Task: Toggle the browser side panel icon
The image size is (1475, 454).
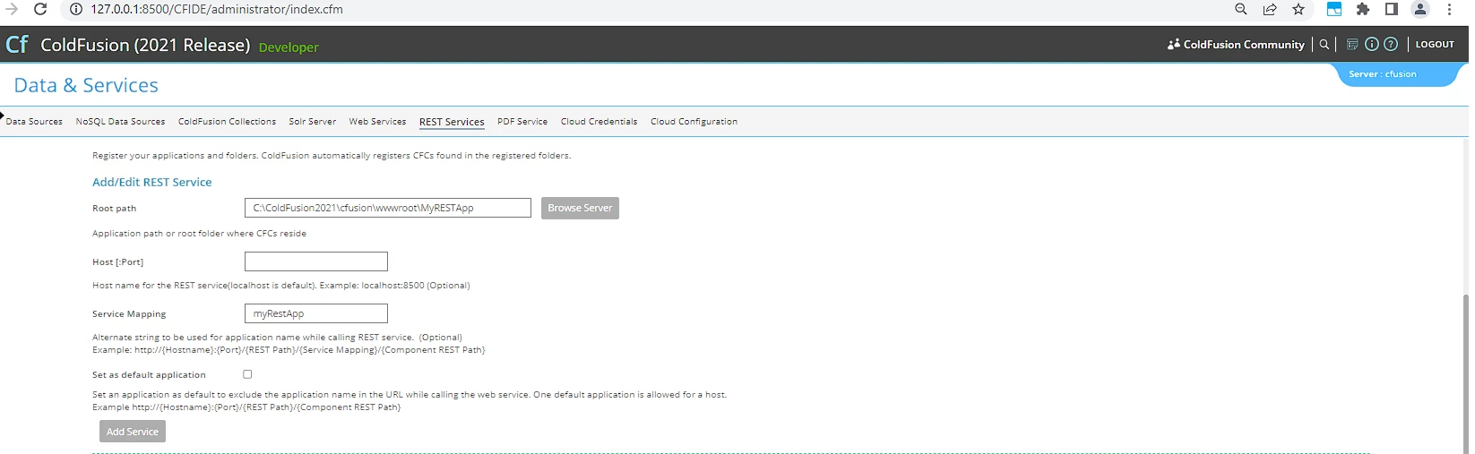Action: 1392,9
